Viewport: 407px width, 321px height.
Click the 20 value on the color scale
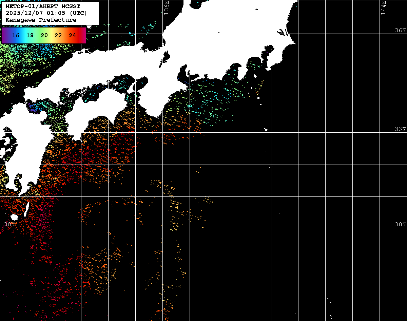(x=44, y=35)
